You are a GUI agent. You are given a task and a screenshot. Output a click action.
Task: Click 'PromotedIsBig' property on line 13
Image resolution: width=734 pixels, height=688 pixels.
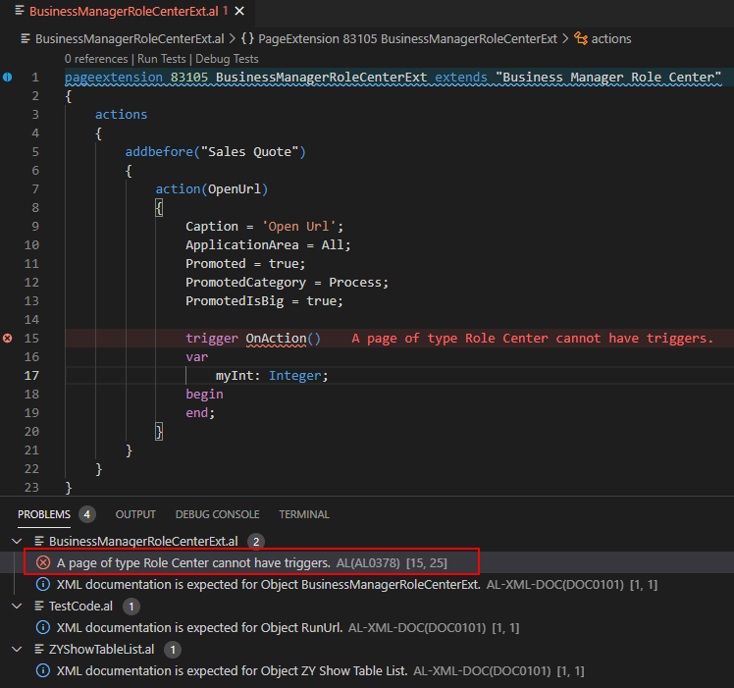[x=235, y=301]
